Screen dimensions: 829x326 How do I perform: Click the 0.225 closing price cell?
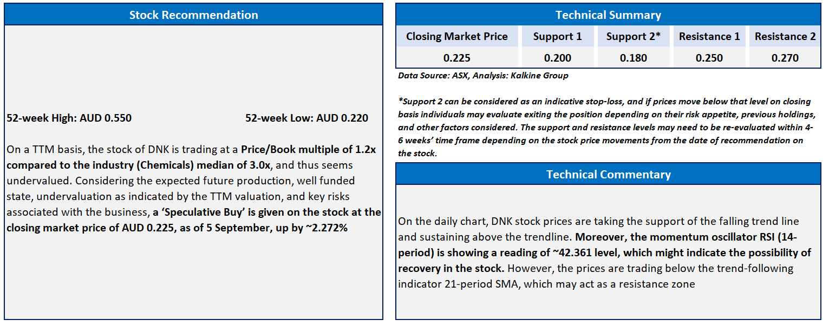(x=457, y=58)
